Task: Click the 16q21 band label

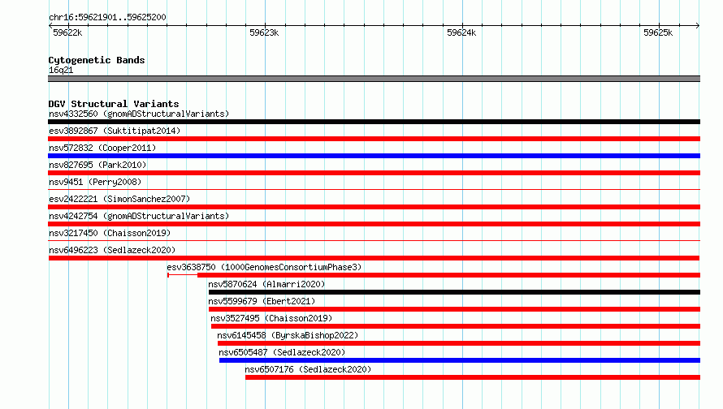Action: point(61,70)
